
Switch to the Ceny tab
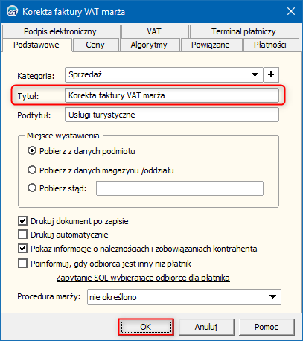pos(95,45)
